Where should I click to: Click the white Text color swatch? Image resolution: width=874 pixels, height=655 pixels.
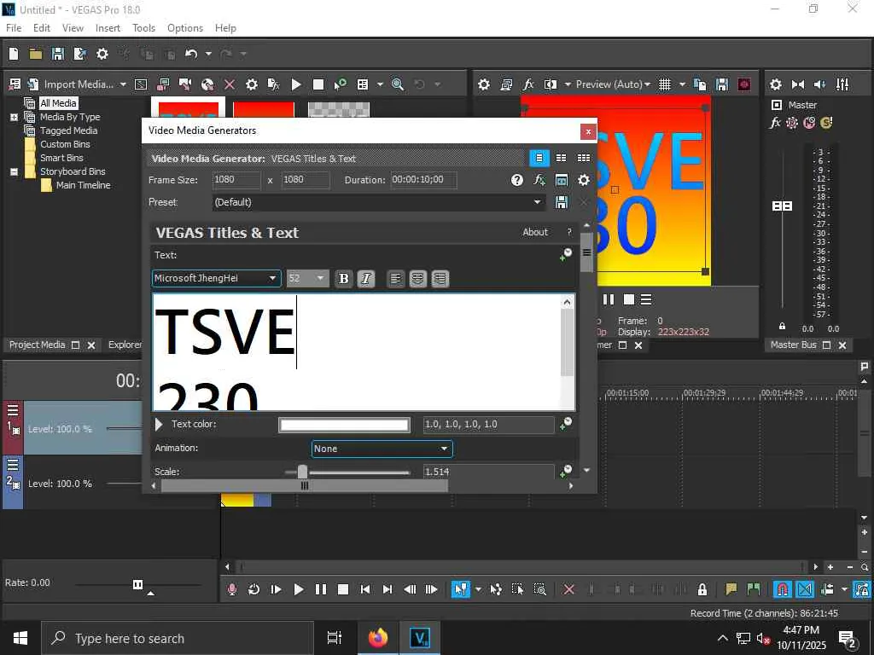344,425
